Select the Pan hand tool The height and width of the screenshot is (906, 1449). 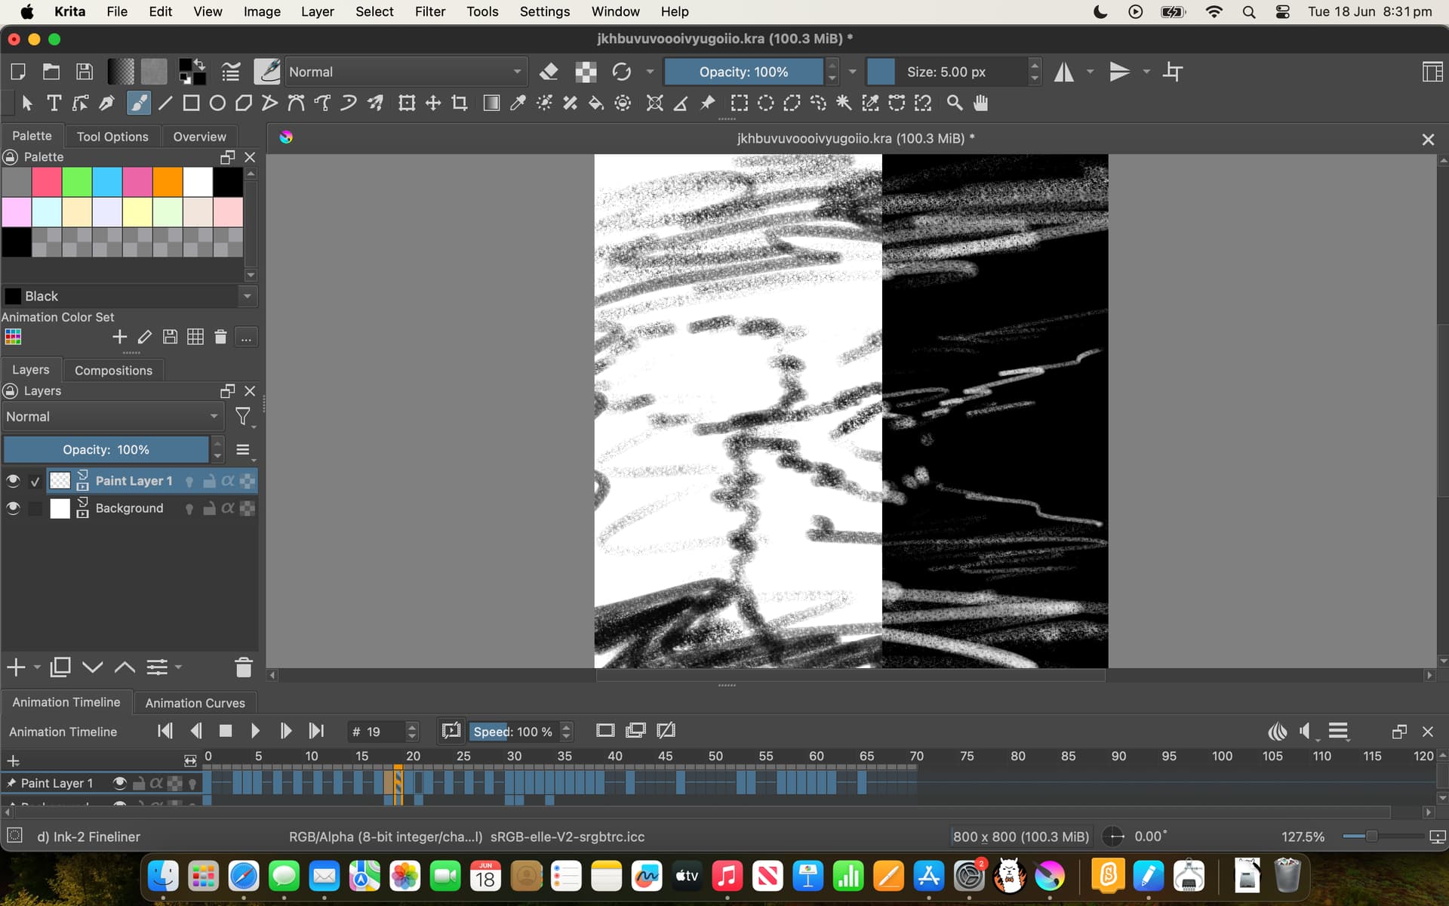[x=981, y=103]
